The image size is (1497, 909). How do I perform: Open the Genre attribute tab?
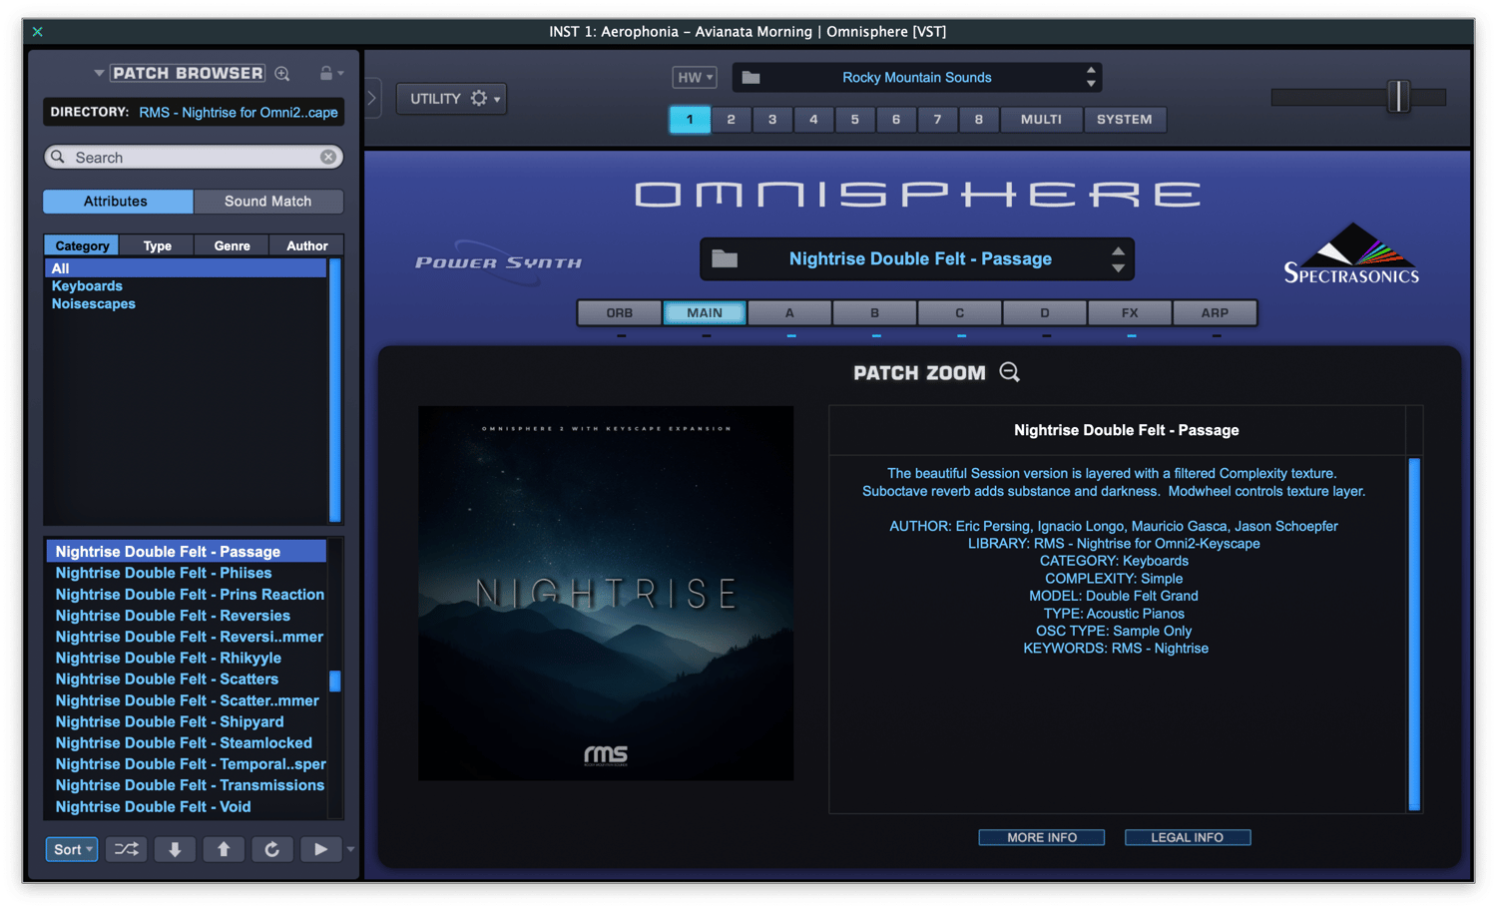pyautogui.click(x=232, y=245)
